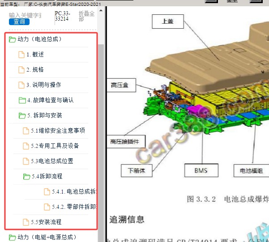Click the tree panel scroll-up arrow
This screenshot has height=242, width=269.
[101, 10]
